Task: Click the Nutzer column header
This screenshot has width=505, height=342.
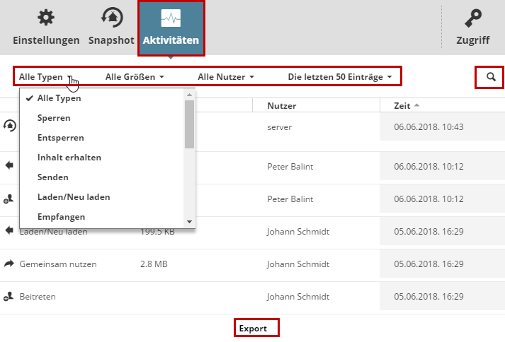Action: [281, 106]
